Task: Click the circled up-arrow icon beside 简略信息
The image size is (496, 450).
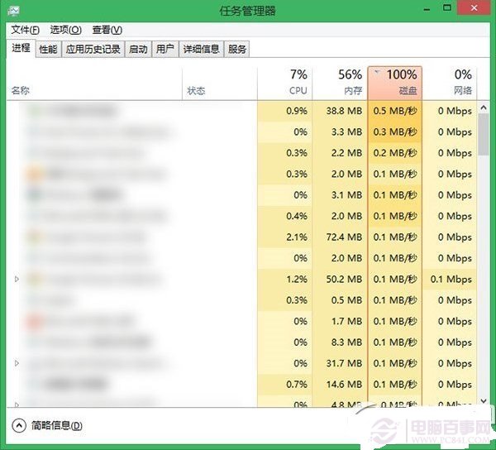Action: (x=19, y=425)
